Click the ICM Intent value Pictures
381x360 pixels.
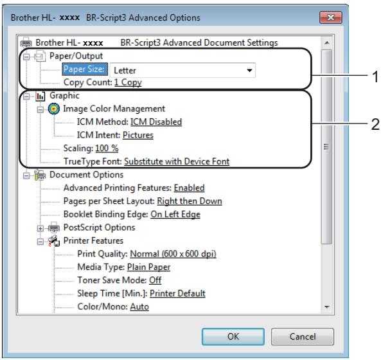point(138,135)
